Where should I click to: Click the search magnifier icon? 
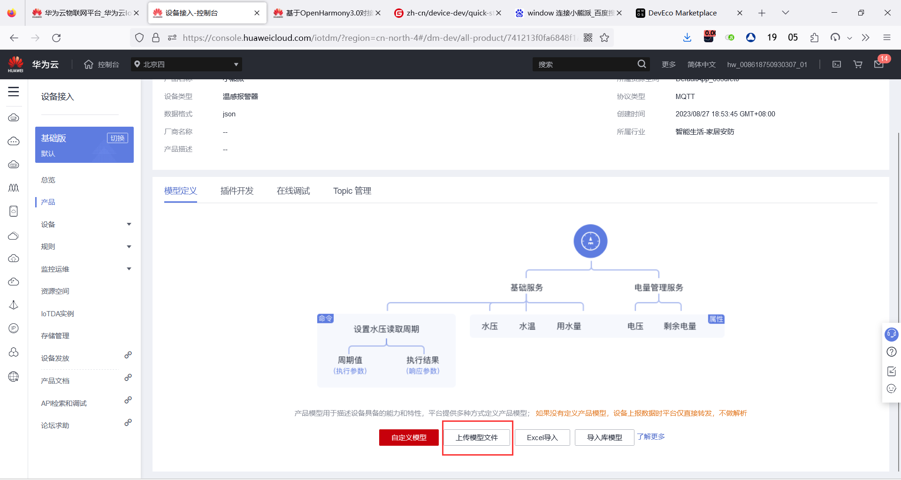tap(641, 64)
